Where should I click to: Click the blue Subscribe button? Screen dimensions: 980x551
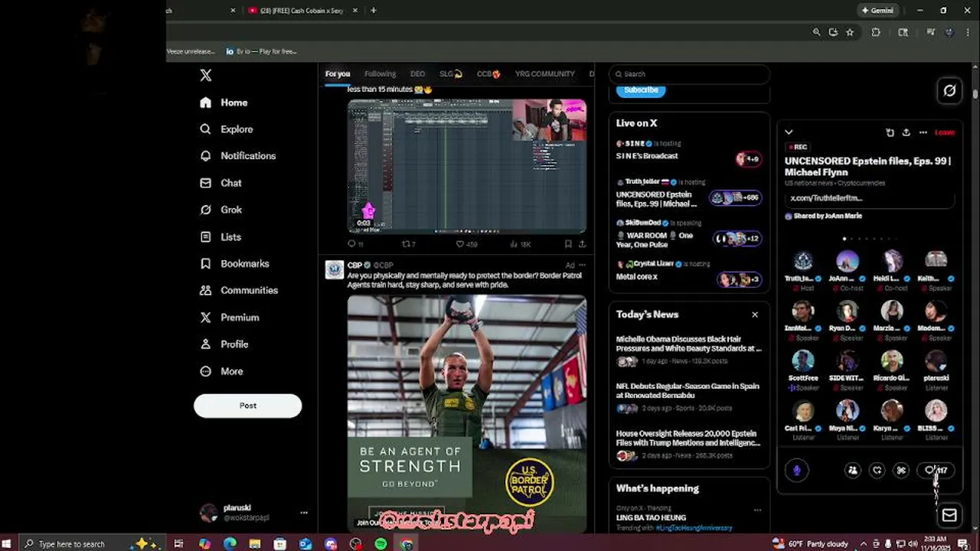click(641, 90)
